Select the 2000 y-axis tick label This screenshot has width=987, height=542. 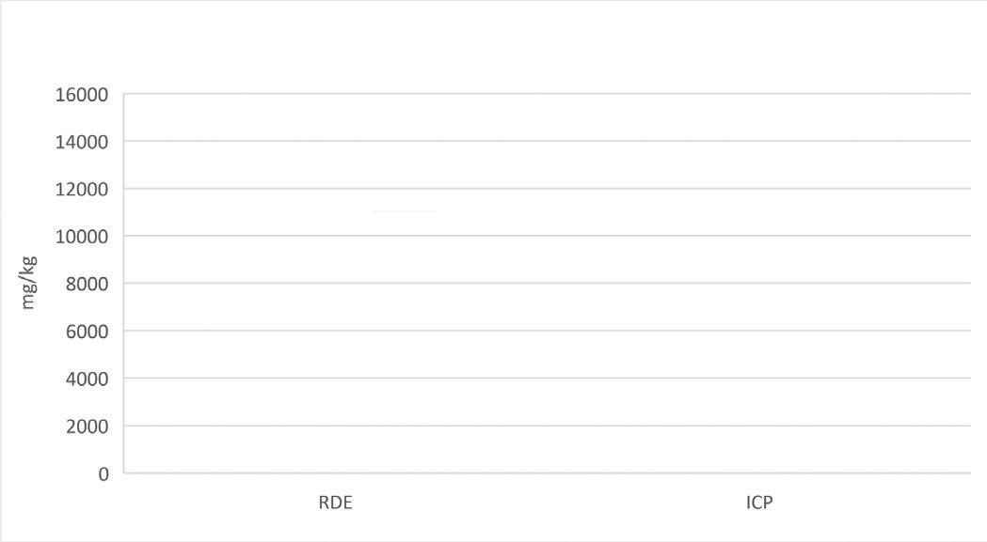click(88, 426)
